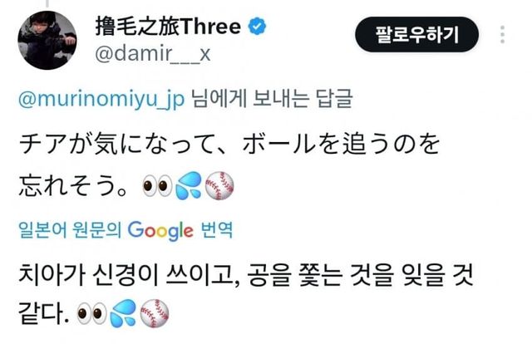
Task: Click sweat droplets emoji in Korean translation
Action: pos(123,313)
